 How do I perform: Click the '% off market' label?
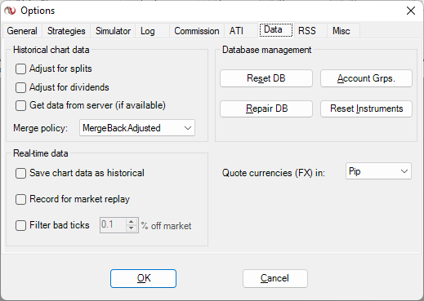[166, 226]
